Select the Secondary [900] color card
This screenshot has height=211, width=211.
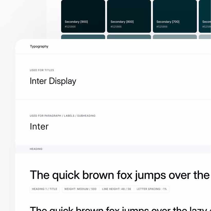pyautogui.click(x=83, y=16)
